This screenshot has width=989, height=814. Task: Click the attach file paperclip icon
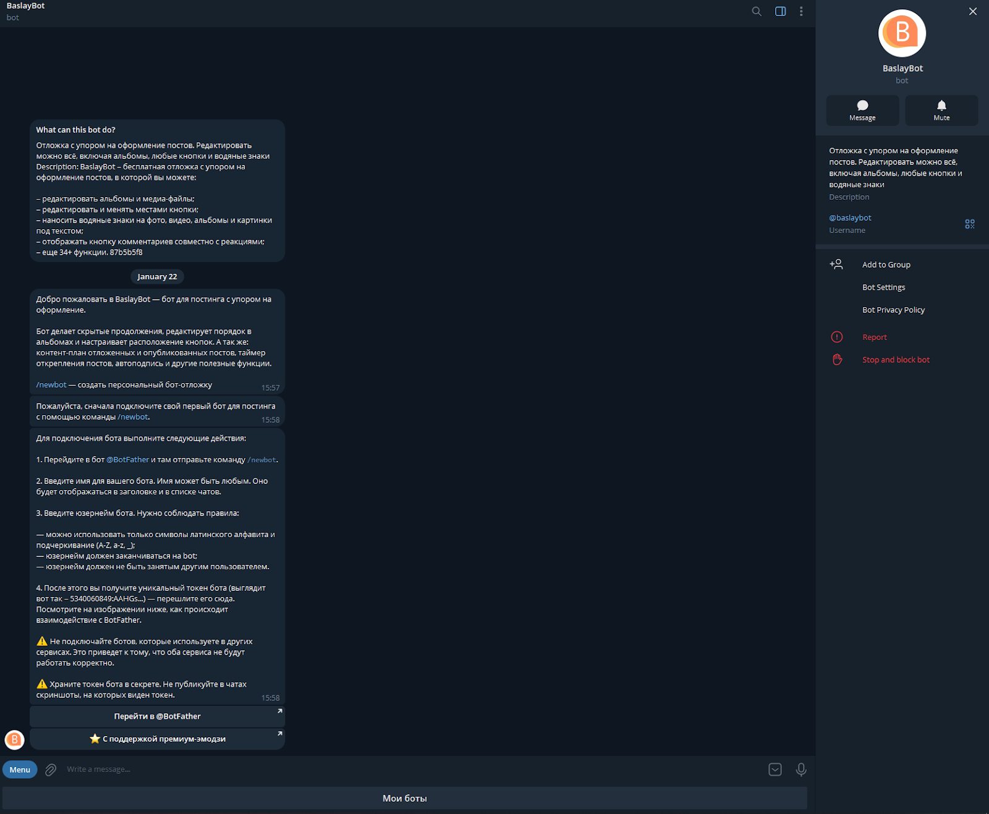(x=51, y=769)
